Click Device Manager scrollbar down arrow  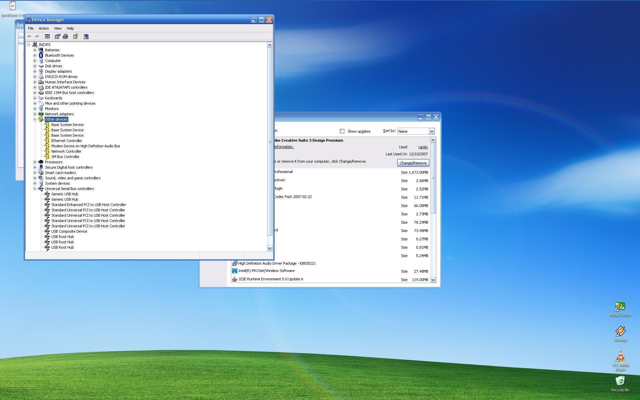click(270, 248)
